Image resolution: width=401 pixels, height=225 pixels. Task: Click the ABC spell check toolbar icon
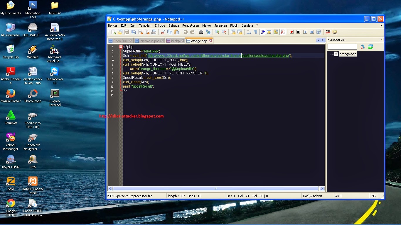(x=328, y=32)
